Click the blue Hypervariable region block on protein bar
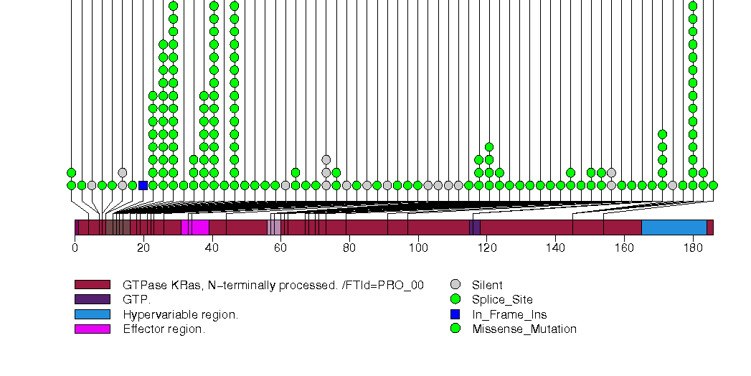The height and width of the screenshot is (376, 751). 674,227
